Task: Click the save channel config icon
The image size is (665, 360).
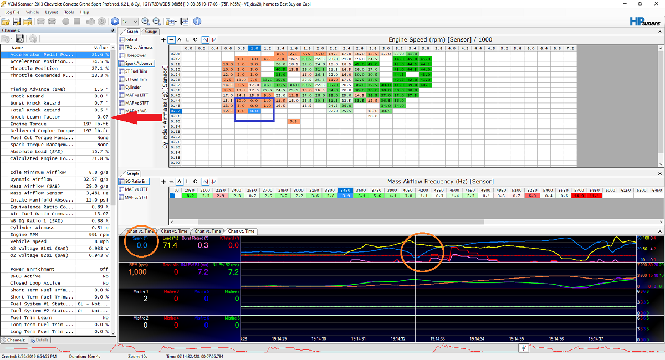Action: click(x=20, y=39)
